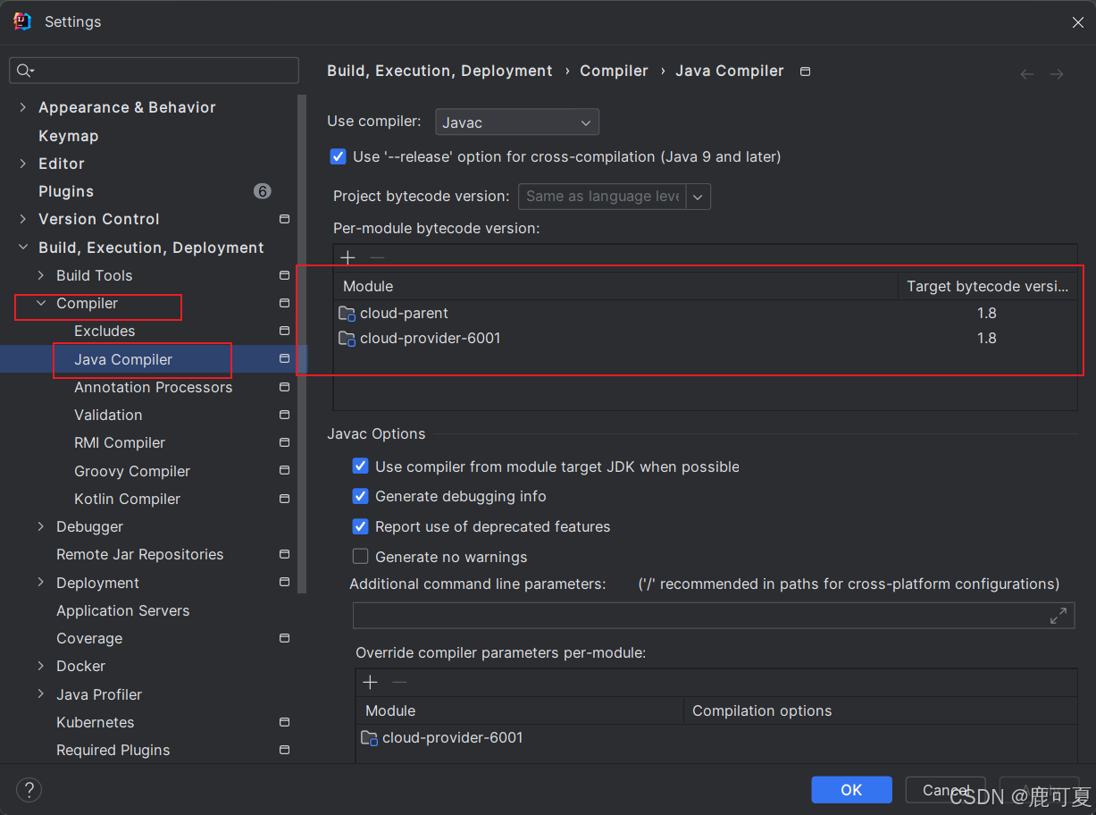Uncheck Generate debugging info
Screen dimensions: 1096x815
[x=360, y=496]
